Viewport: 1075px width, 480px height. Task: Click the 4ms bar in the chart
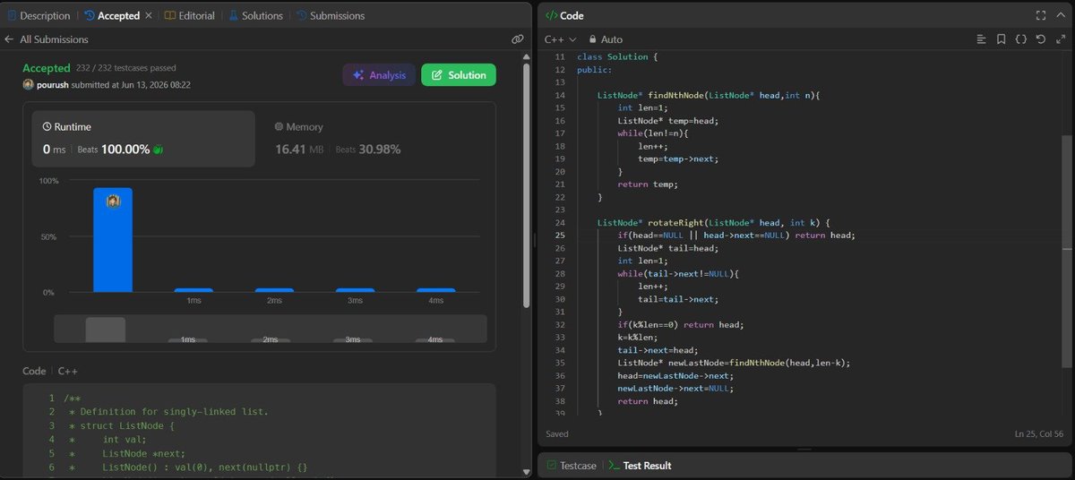coord(436,290)
